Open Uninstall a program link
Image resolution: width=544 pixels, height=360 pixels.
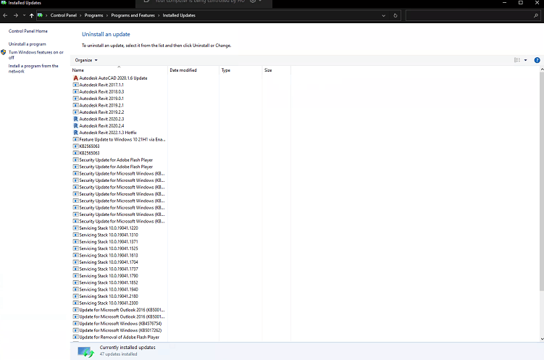pyautogui.click(x=27, y=44)
